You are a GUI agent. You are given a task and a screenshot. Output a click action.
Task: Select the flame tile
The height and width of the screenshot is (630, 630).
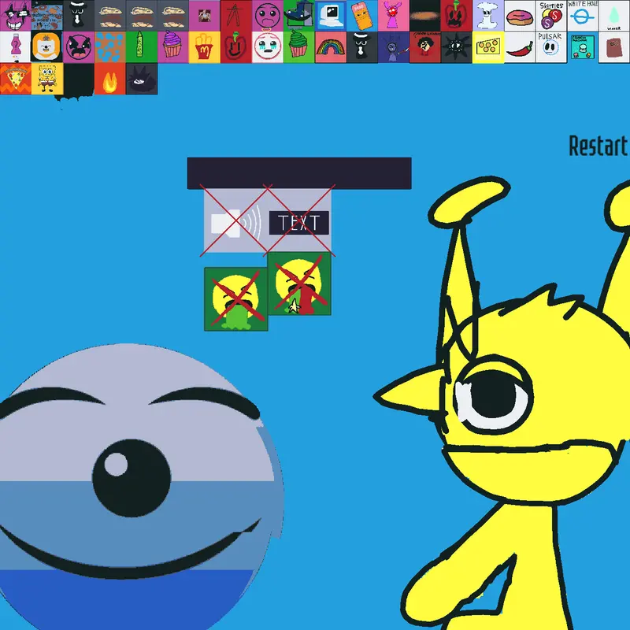[x=109, y=79]
